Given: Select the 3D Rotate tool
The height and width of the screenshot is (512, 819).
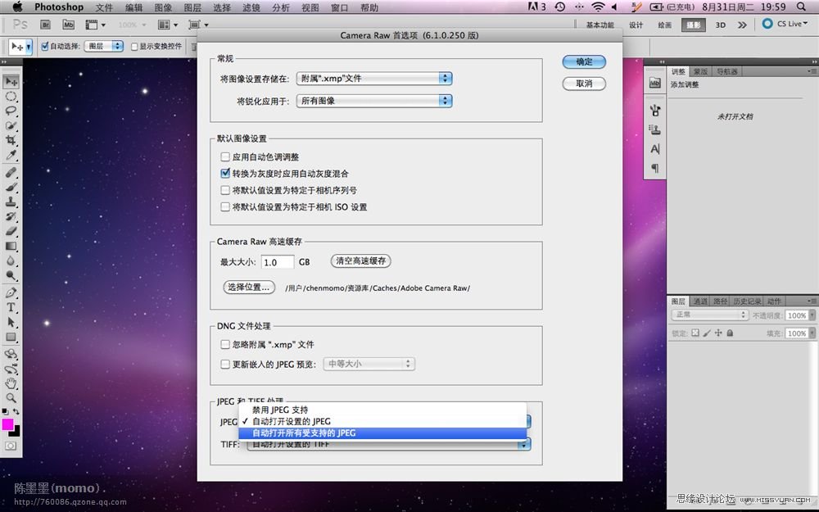Looking at the screenshot, I should point(11,354).
